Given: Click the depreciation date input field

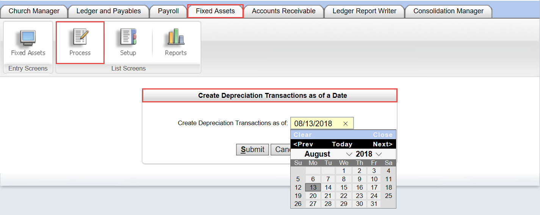Looking at the screenshot, I should (322, 124).
